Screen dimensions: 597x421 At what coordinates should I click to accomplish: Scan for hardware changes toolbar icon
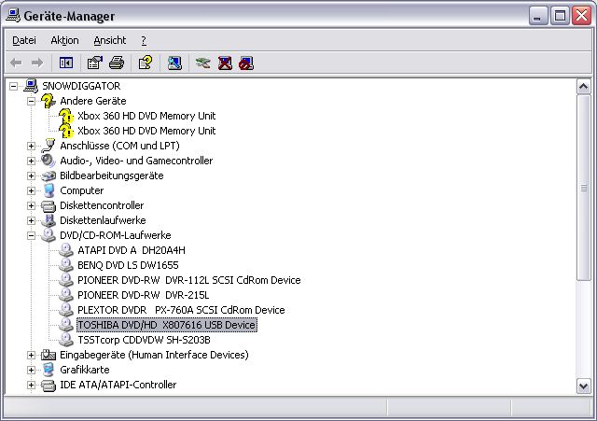174,63
